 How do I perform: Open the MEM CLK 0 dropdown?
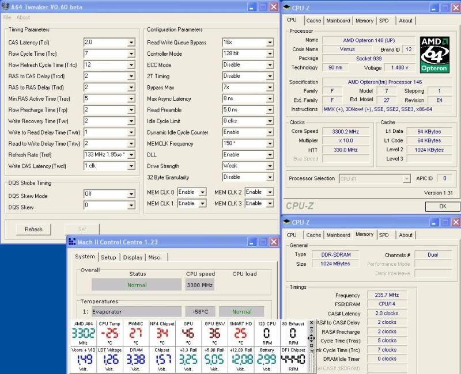[x=203, y=192]
